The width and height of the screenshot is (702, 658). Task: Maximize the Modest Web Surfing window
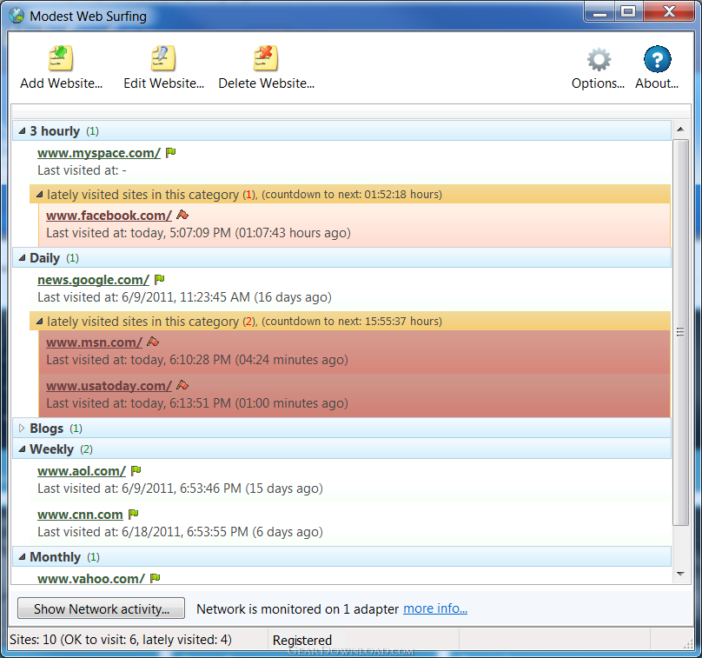tap(628, 12)
